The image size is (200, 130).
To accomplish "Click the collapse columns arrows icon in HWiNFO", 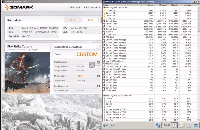I will 113,125.
